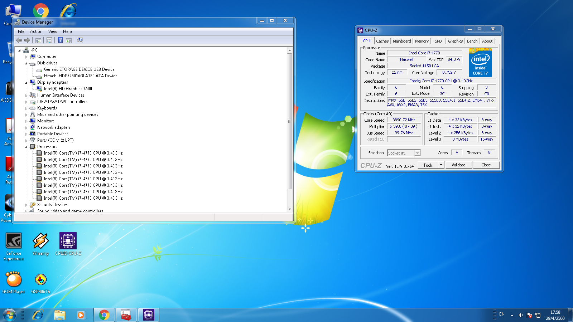The height and width of the screenshot is (322, 573).
Task: Open the Caches tab in CPU-Z
Action: [382, 41]
